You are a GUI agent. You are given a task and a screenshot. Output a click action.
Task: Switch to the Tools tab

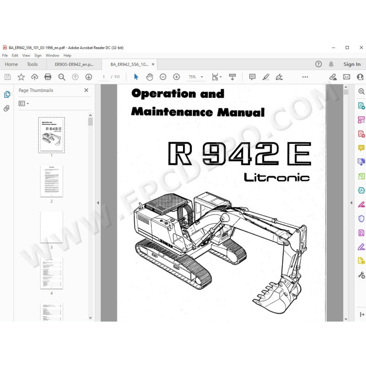click(32, 64)
